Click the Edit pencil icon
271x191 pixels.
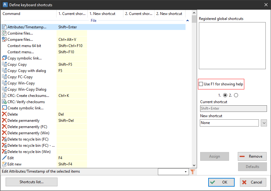point(4,158)
